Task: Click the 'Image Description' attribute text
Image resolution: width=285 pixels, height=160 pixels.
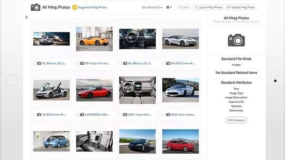Action: pos(236,97)
